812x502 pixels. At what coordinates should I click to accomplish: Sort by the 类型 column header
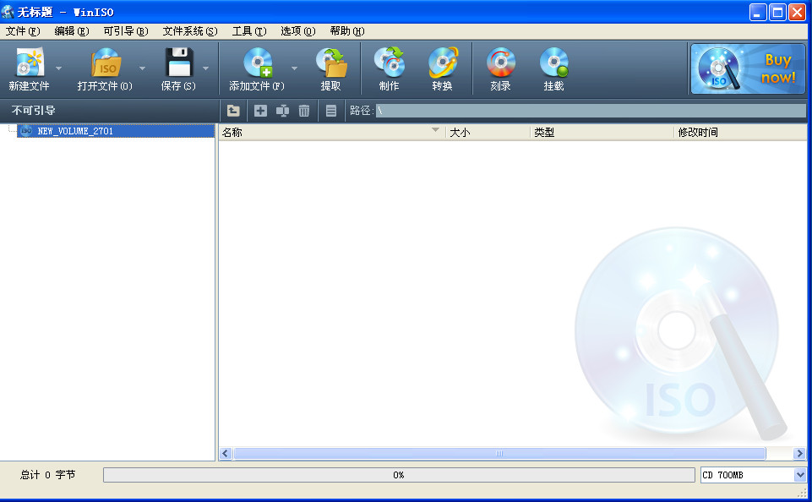click(602, 132)
